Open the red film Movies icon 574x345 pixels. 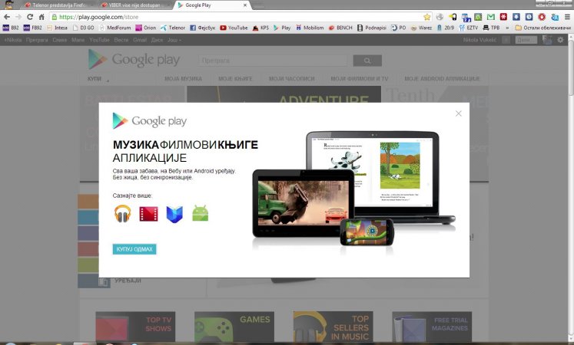click(148, 214)
